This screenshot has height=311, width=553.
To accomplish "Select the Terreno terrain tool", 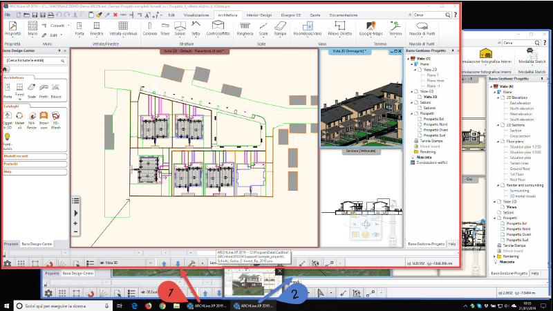I will (395, 28).
